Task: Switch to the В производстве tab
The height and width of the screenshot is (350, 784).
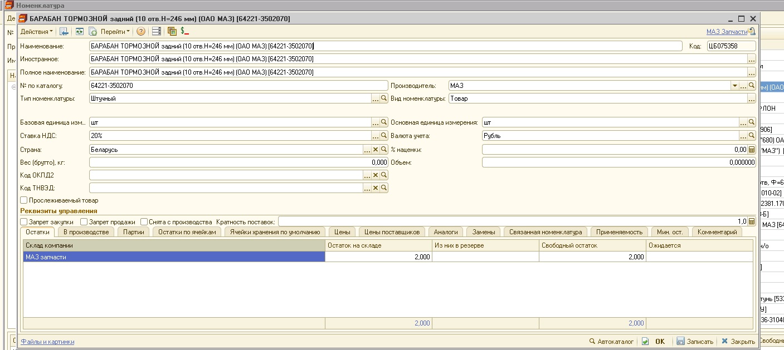Action: (x=86, y=232)
